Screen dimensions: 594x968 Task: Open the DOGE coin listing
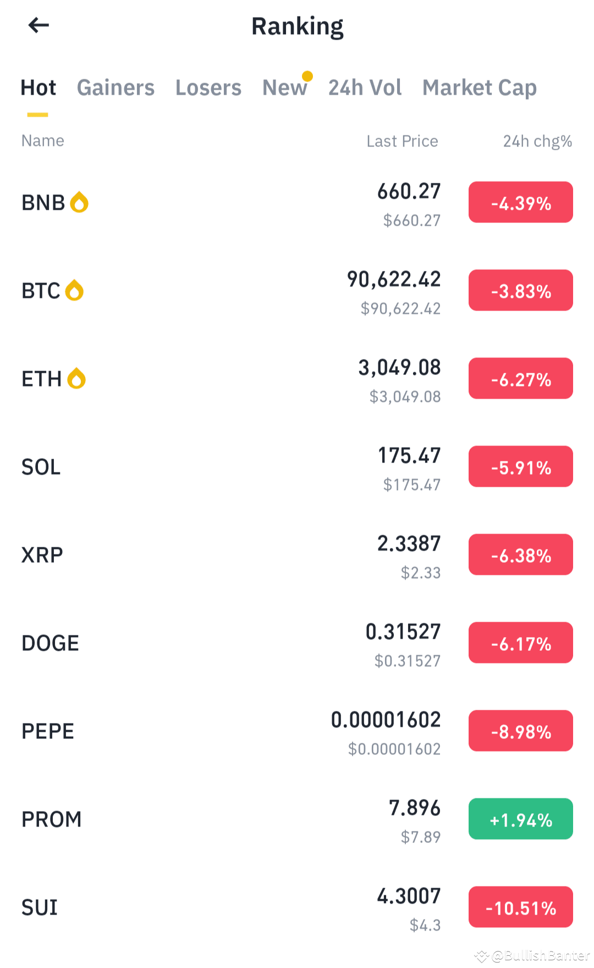[x=297, y=643]
